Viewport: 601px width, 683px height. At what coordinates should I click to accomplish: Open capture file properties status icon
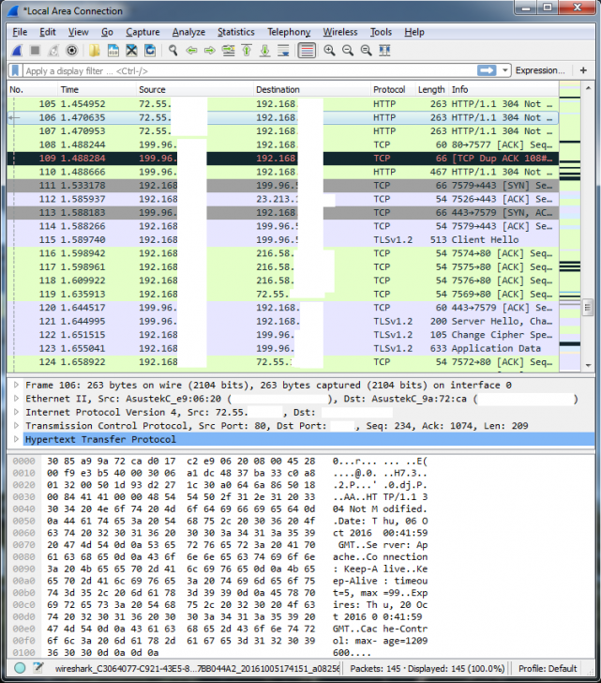tap(38, 668)
